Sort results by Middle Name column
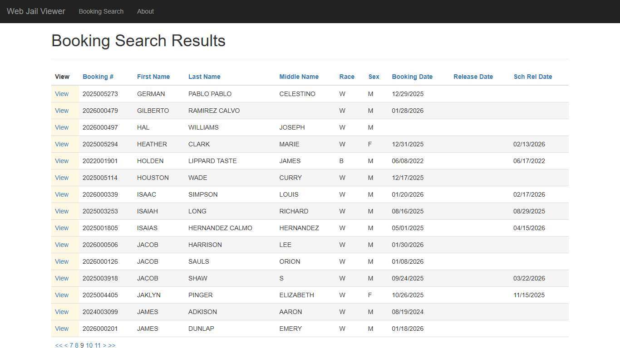The height and width of the screenshot is (348, 620). pos(299,77)
